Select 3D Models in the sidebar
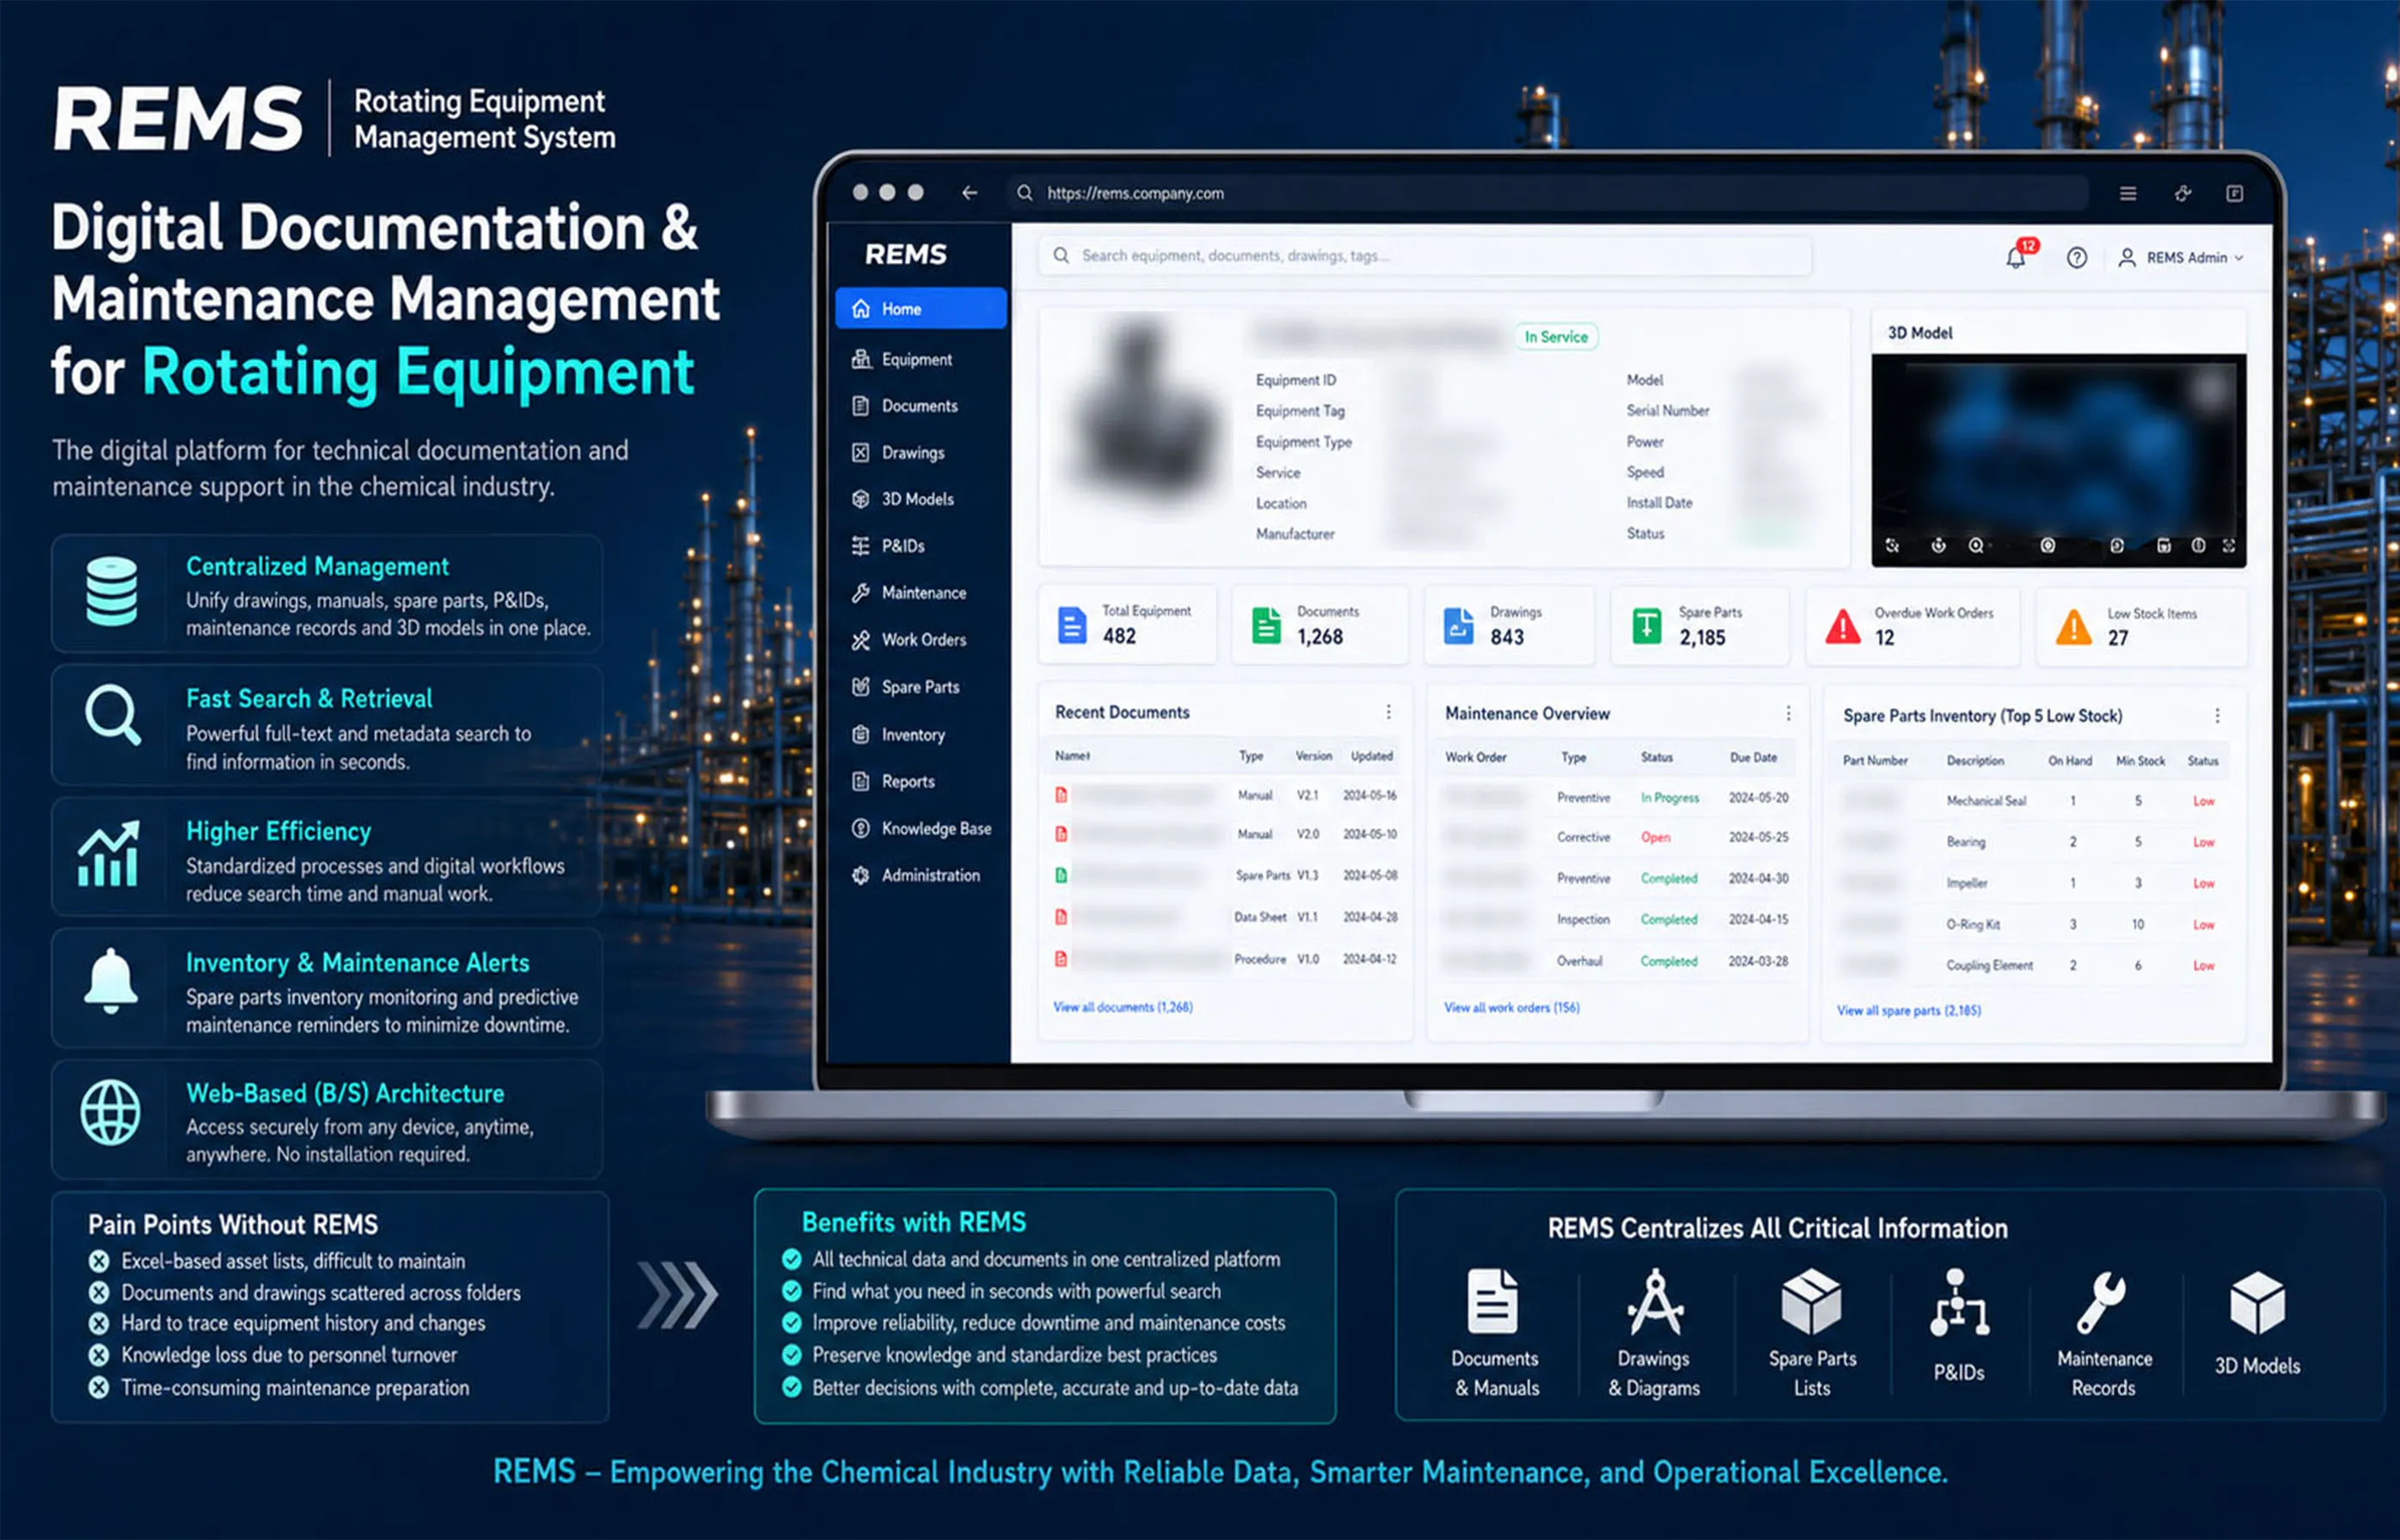Viewport: 2400px width, 1540px height. click(x=903, y=499)
